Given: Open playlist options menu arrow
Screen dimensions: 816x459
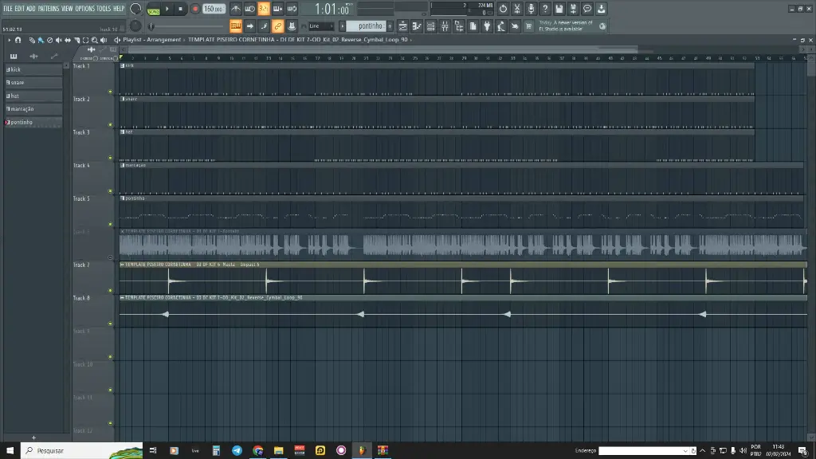Looking at the screenshot, I should 9,40.
